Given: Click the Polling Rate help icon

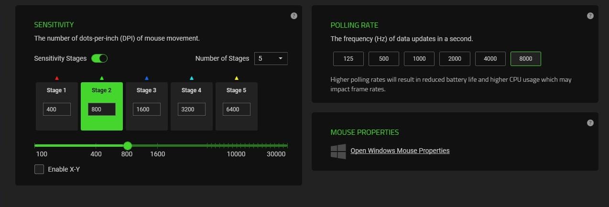Looking at the screenshot, I should click(x=590, y=16).
